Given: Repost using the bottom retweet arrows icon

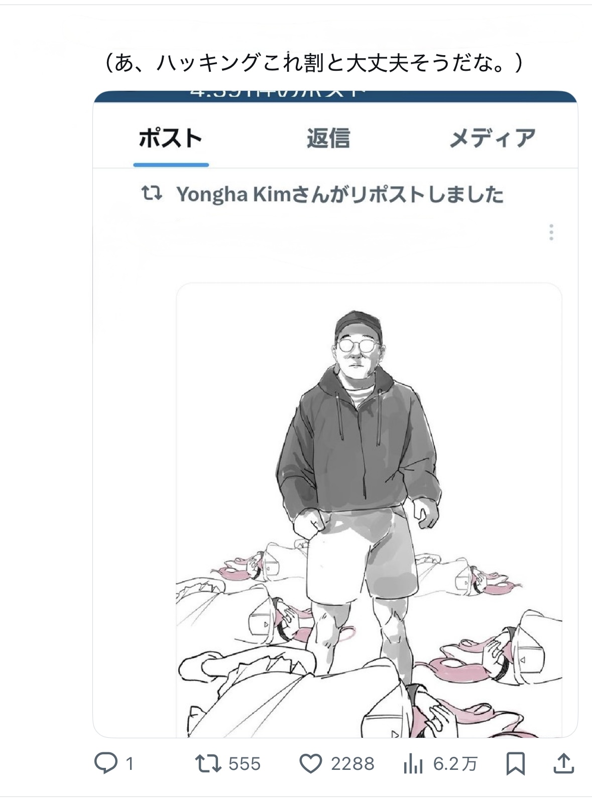Looking at the screenshot, I should pyautogui.click(x=208, y=763).
